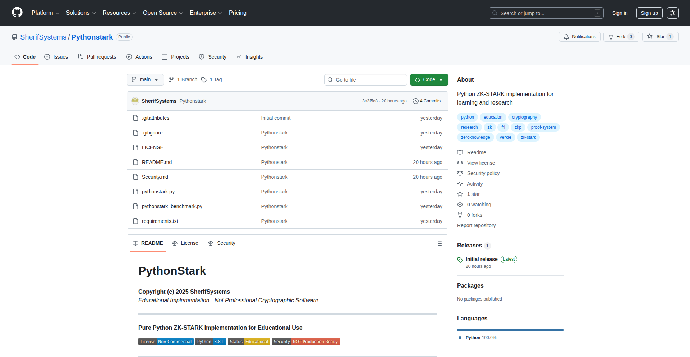
Task: Open the Initial release tag
Action: pos(481,259)
